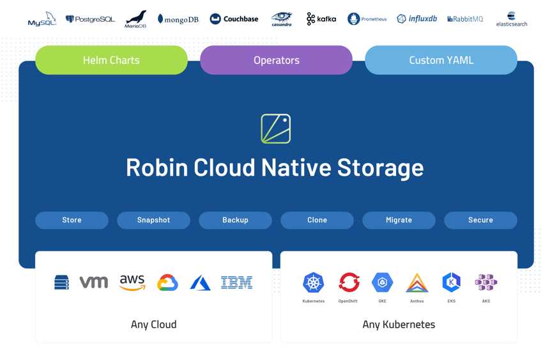The image size is (543, 349).
Task: Click the Secure button
Action: point(480,220)
